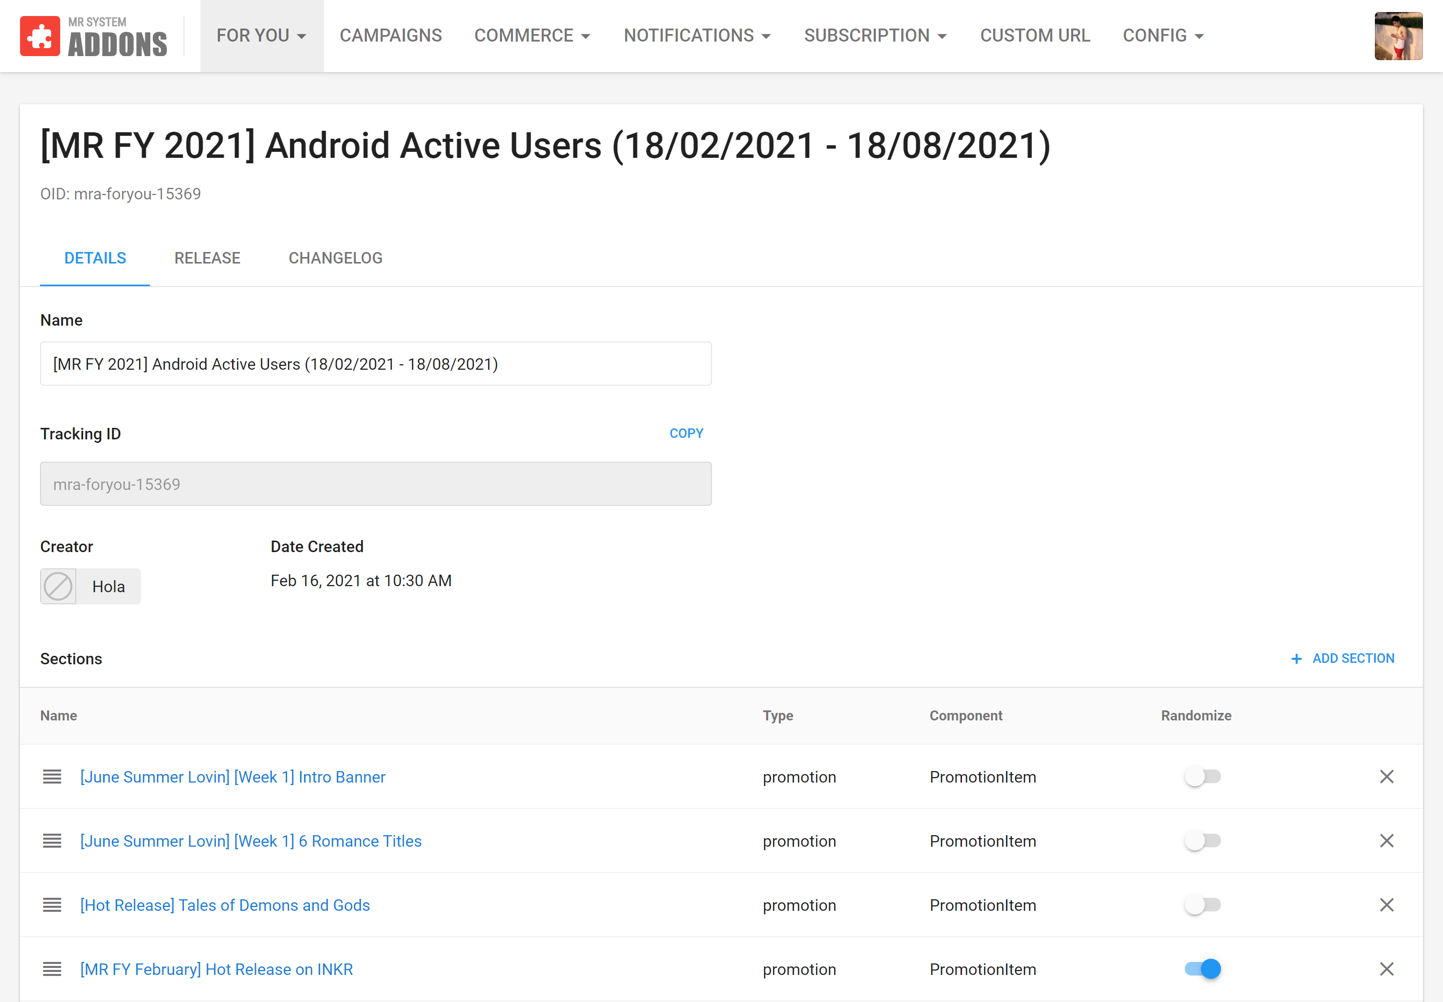The width and height of the screenshot is (1443, 1002).
Task: Open Tales of Demons and Gods link
Action: click(225, 905)
